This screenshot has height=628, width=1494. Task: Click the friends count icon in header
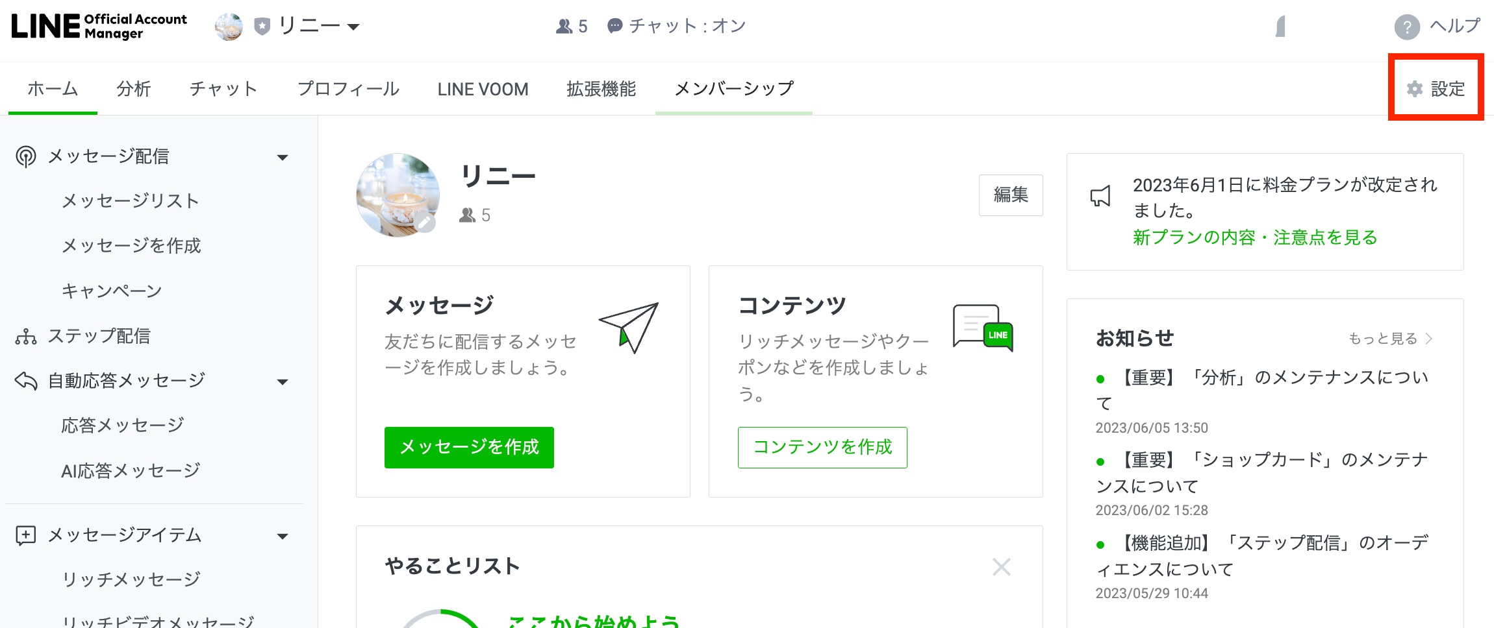564,27
